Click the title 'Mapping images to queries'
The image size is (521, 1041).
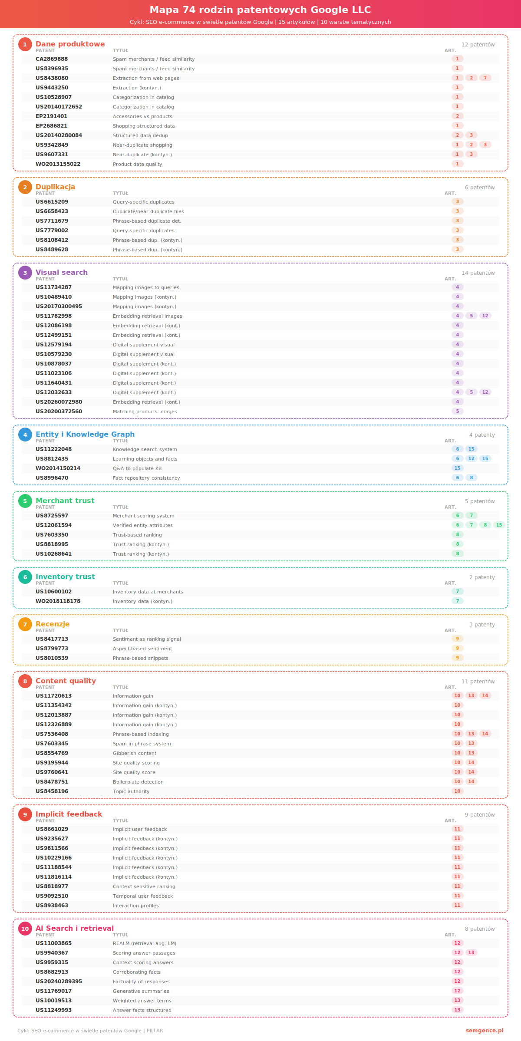coord(146,287)
